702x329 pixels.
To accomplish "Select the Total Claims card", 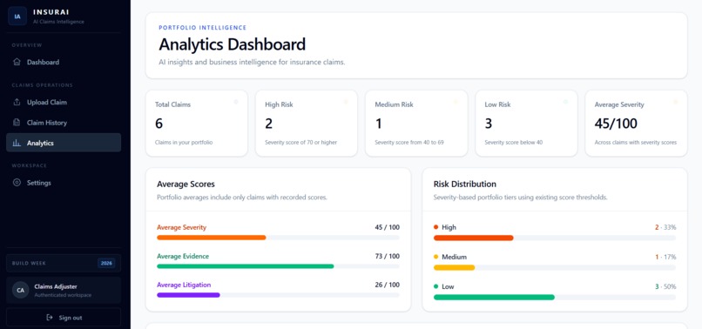I will [197, 123].
